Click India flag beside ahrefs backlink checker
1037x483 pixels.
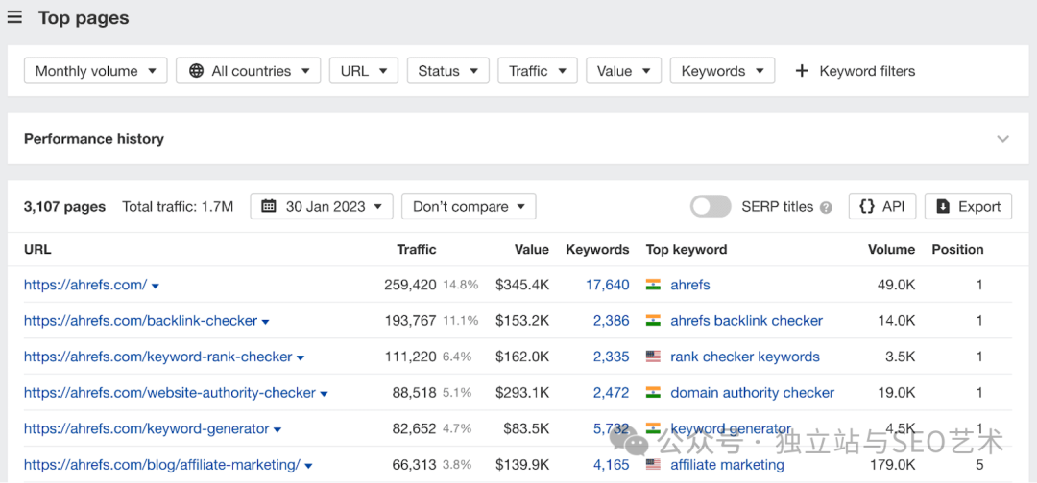(654, 321)
